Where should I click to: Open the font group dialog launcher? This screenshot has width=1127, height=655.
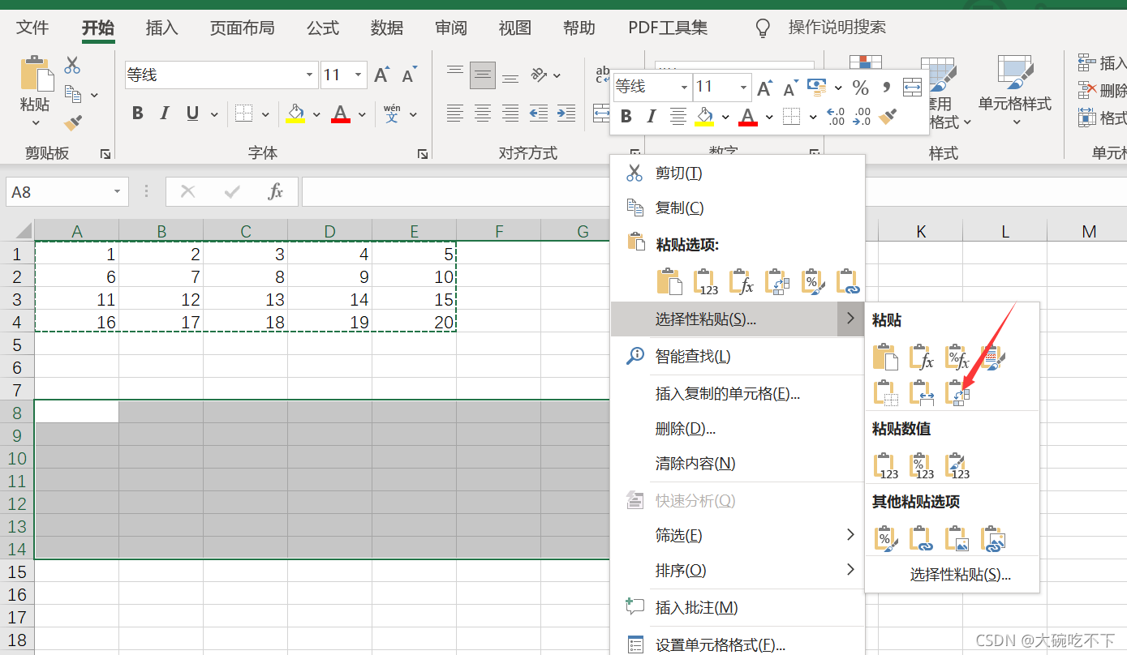(422, 153)
